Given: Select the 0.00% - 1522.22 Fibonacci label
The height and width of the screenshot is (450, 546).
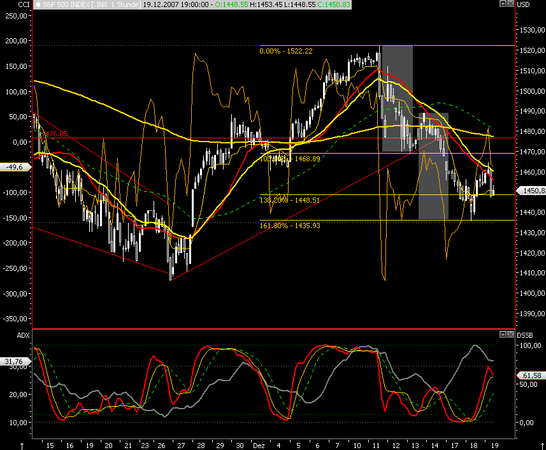Looking at the screenshot, I should coord(286,51).
